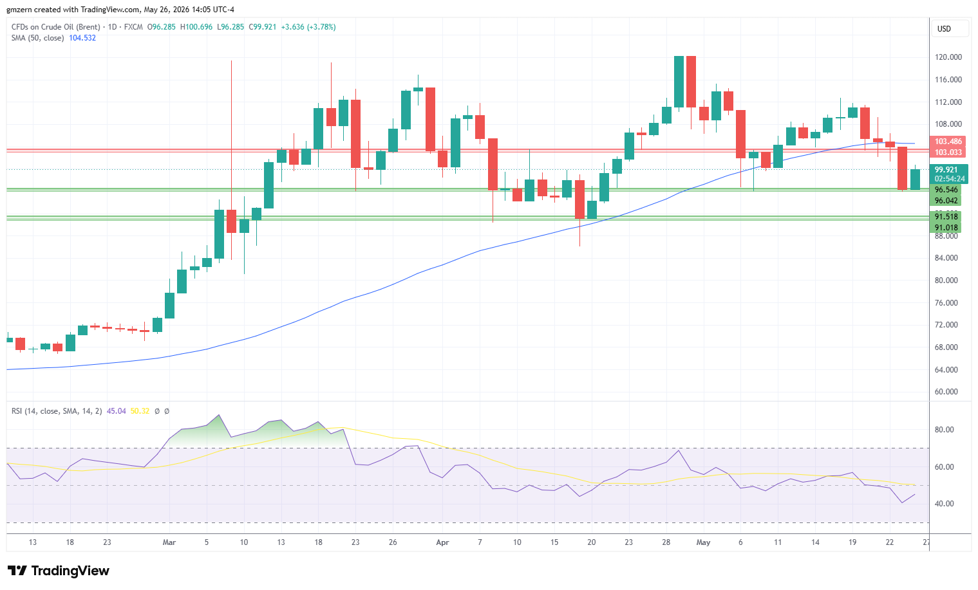Click the TradingView logo at the bottom
Screen dimensions: 978x590
pos(59,571)
